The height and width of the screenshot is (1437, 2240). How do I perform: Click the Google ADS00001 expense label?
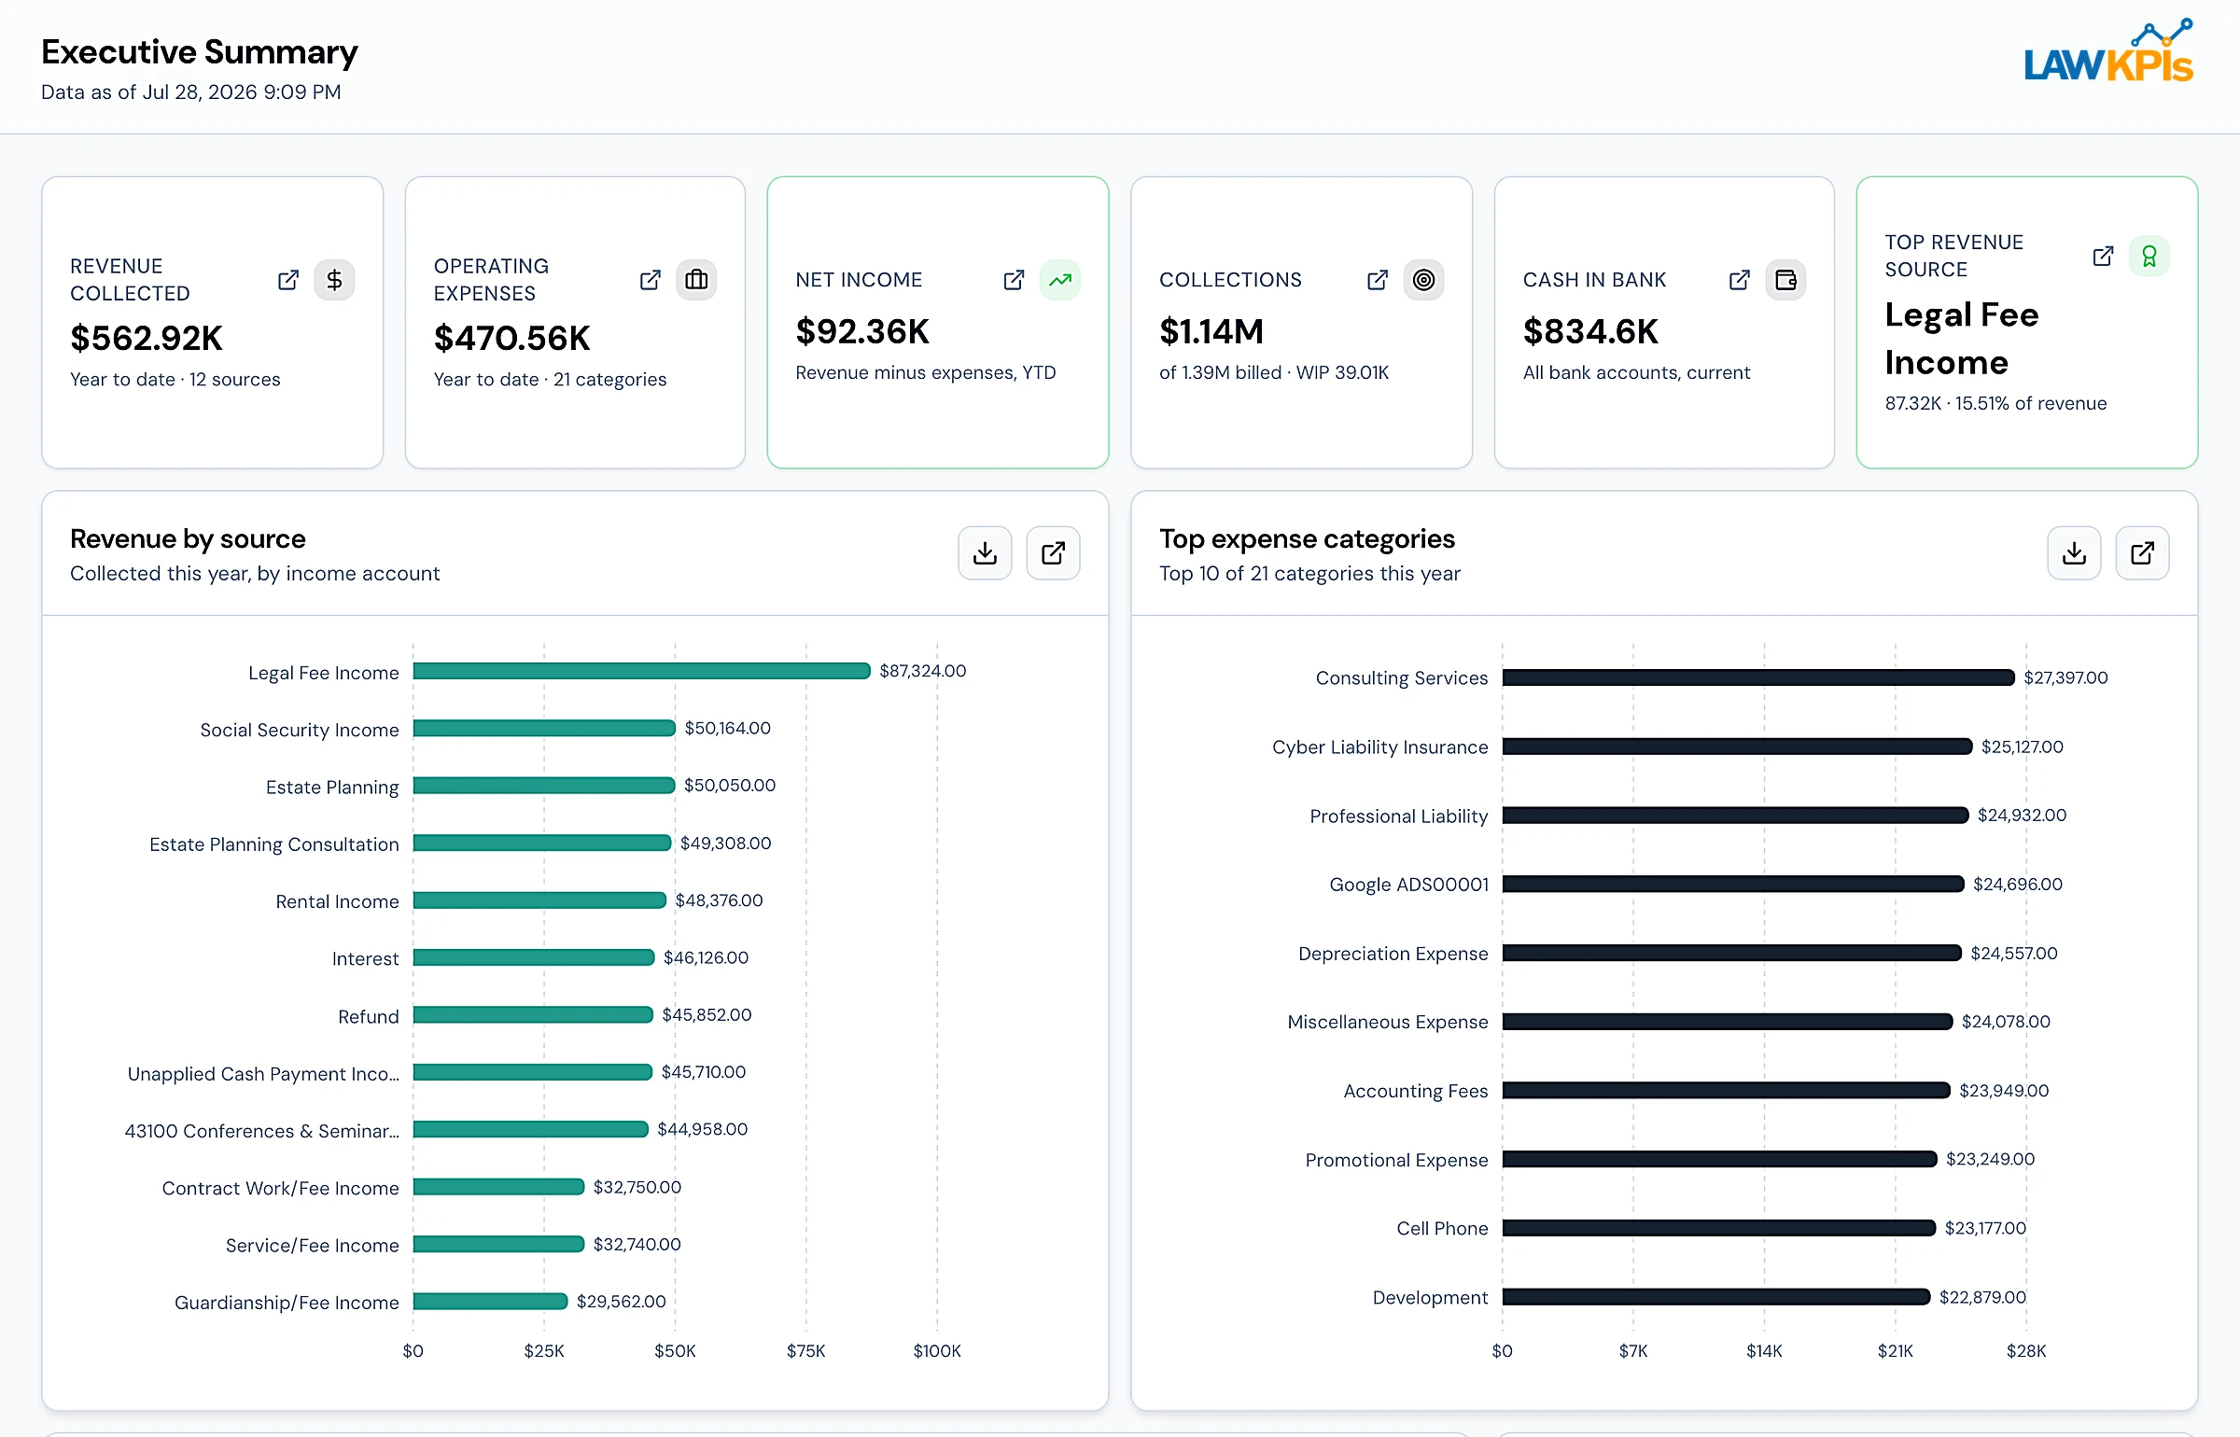click(x=1408, y=885)
